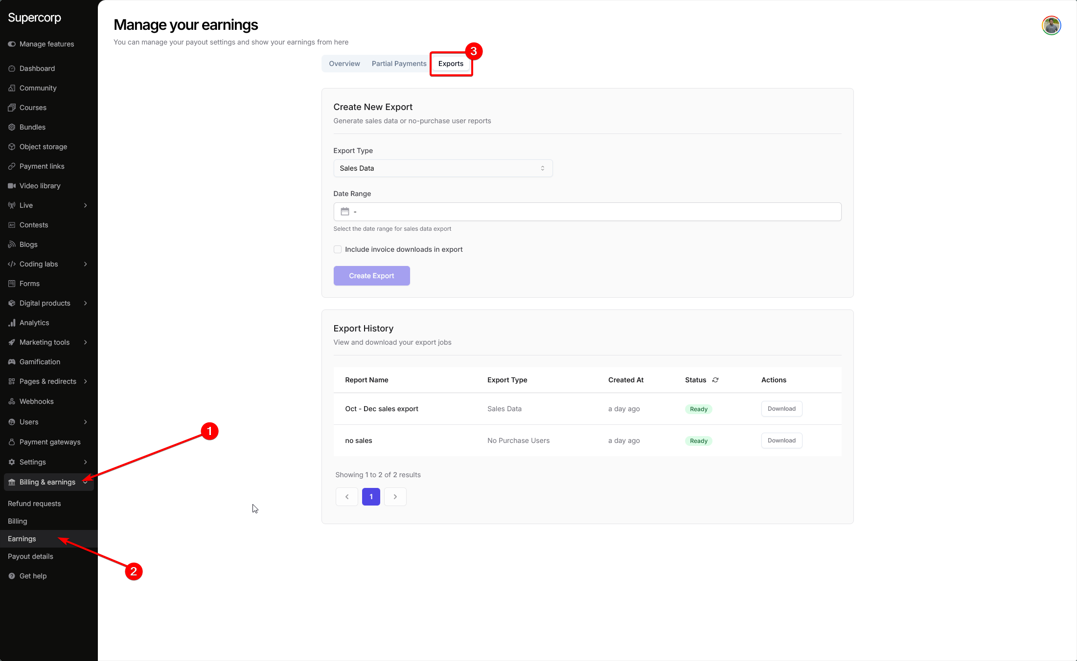Collapse the Billing & earnings section
1077x661 pixels.
pyautogui.click(x=86, y=482)
